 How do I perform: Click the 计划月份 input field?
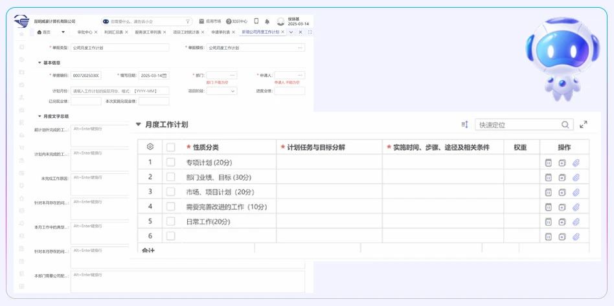[120, 91]
